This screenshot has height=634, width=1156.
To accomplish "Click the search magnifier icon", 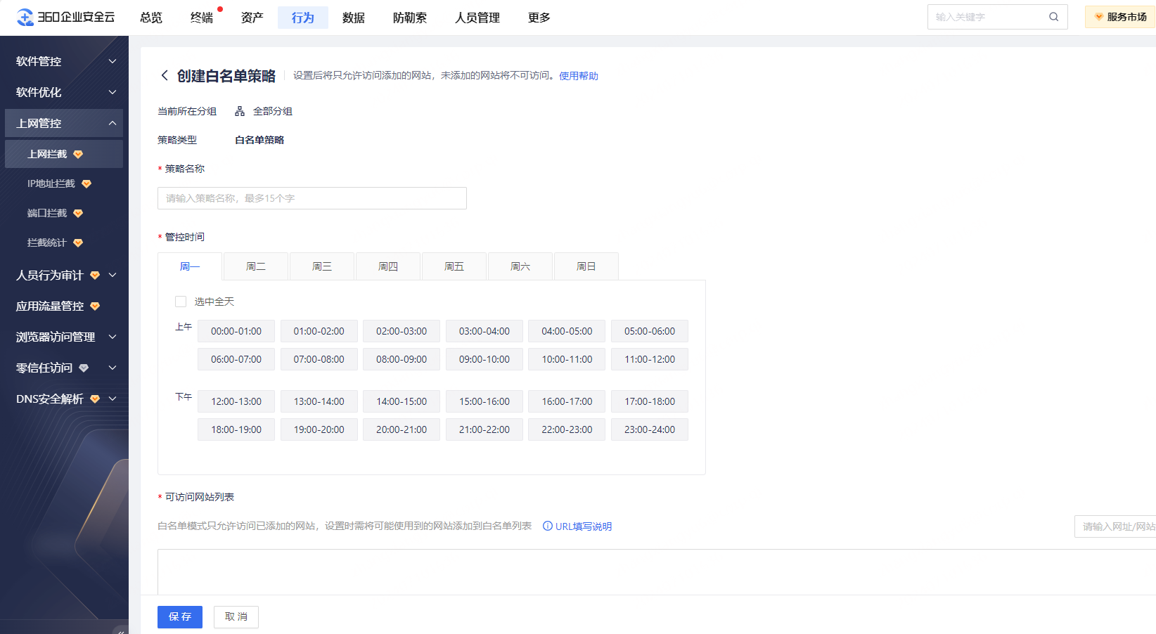I will [1053, 17].
